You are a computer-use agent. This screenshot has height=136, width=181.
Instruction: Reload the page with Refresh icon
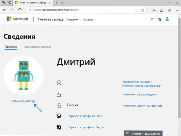[x=20, y=10]
